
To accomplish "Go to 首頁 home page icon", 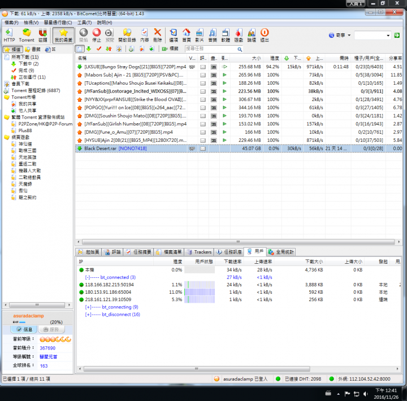I will coord(187,35).
